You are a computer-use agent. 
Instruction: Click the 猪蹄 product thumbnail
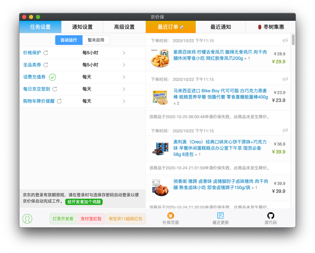(x=160, y=188)
